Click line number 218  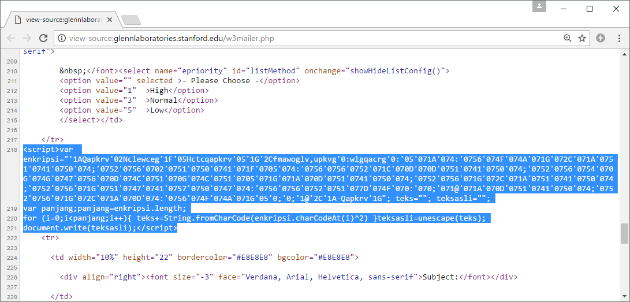pos(12,150)
